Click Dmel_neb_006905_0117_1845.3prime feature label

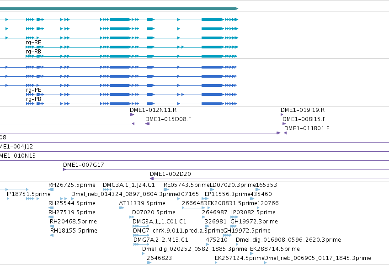click(318, 259)
